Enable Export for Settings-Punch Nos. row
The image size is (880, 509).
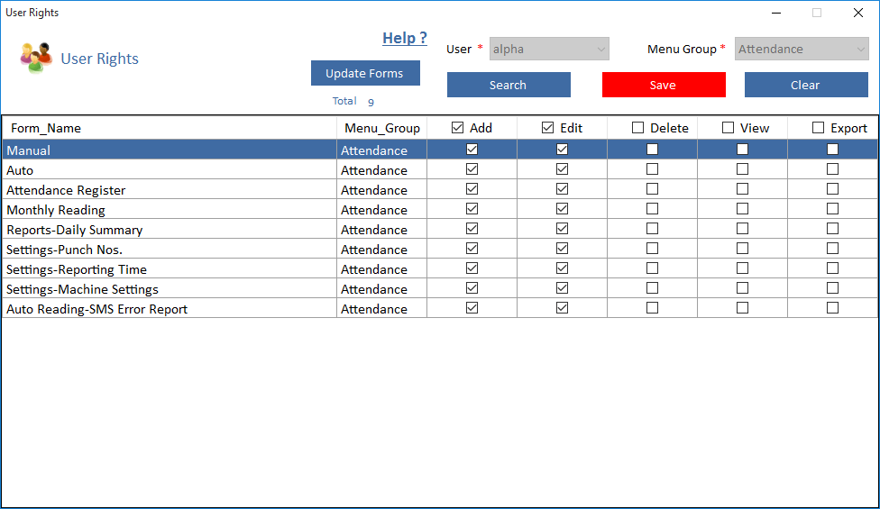click(832, 249)
